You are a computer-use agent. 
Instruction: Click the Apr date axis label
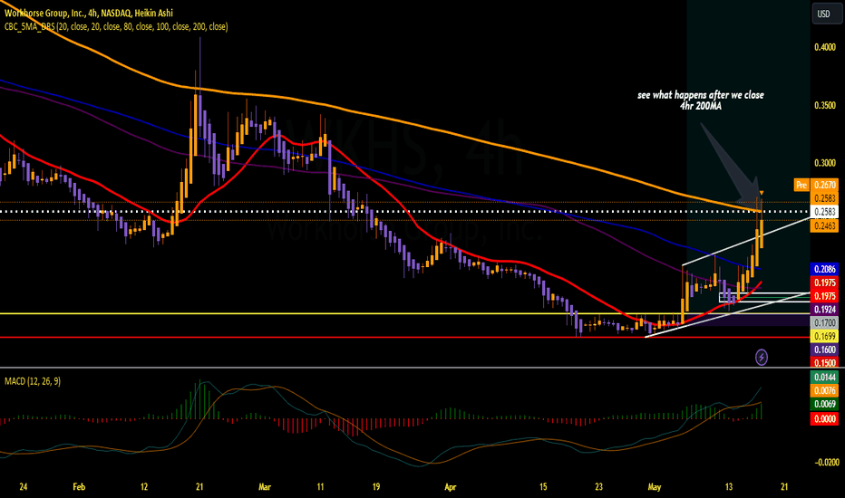[450, 487]
